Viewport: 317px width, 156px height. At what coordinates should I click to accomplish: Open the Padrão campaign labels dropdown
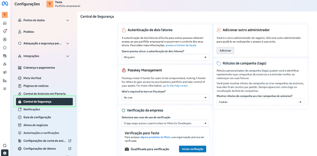coord(260,102)
